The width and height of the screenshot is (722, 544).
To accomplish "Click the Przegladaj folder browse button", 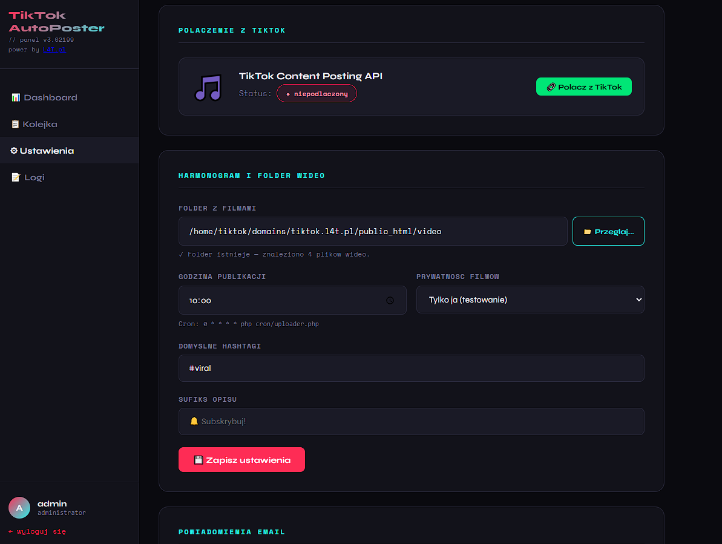I will pos(608,231).
